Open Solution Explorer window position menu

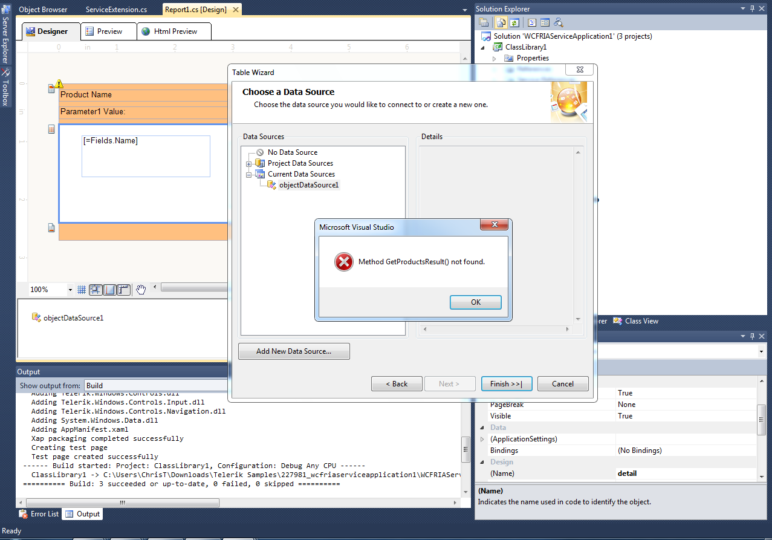point(744,8)
